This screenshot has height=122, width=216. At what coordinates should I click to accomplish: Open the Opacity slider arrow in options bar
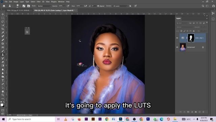point(64,6)
